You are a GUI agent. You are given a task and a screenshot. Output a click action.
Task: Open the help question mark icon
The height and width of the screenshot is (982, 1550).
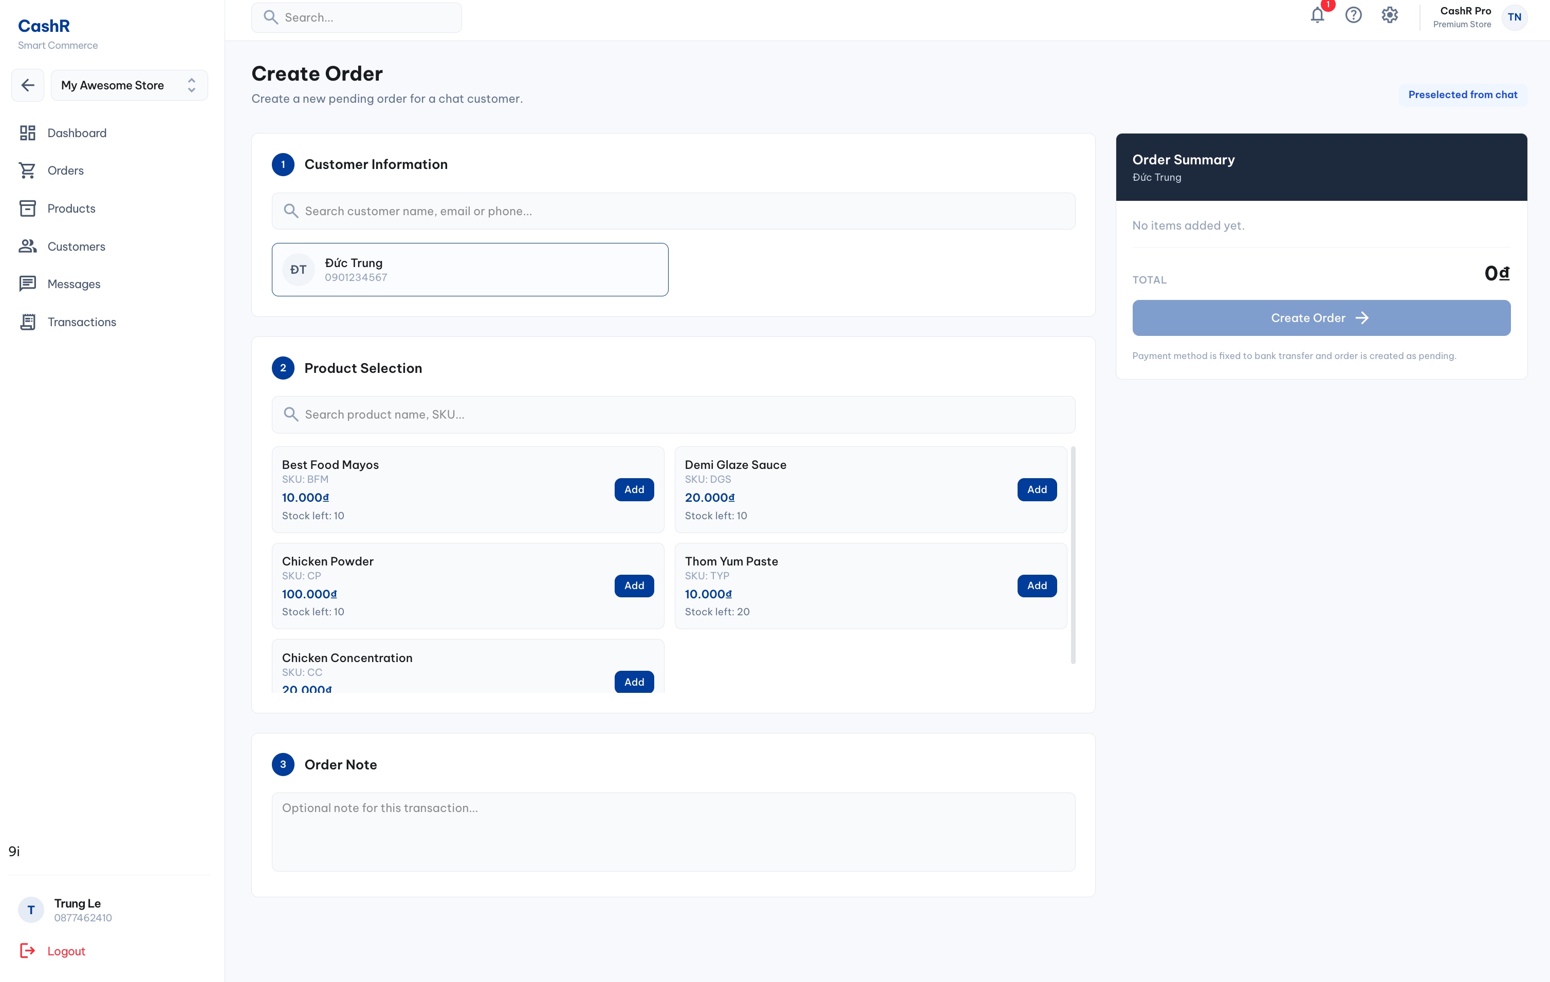click(x=1353, y=15)
